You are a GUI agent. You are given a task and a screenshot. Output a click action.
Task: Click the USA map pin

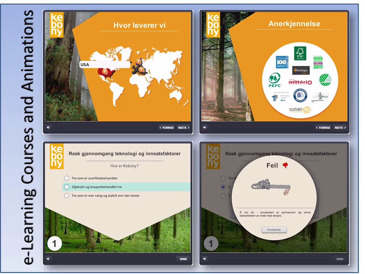105,71
